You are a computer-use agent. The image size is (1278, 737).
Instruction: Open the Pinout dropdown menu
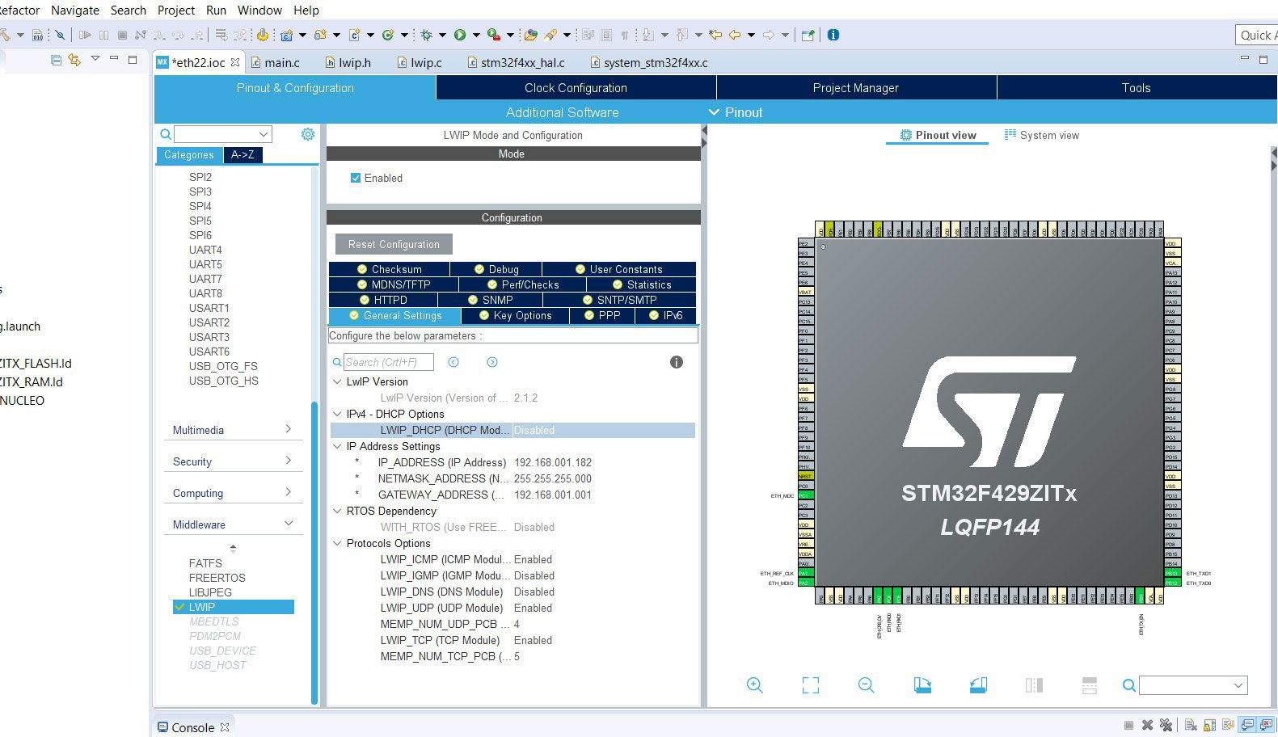tap(735, 112)
